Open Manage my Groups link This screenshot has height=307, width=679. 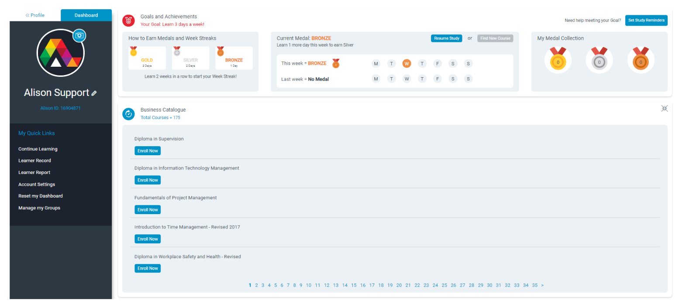click(x=39, y=208)
